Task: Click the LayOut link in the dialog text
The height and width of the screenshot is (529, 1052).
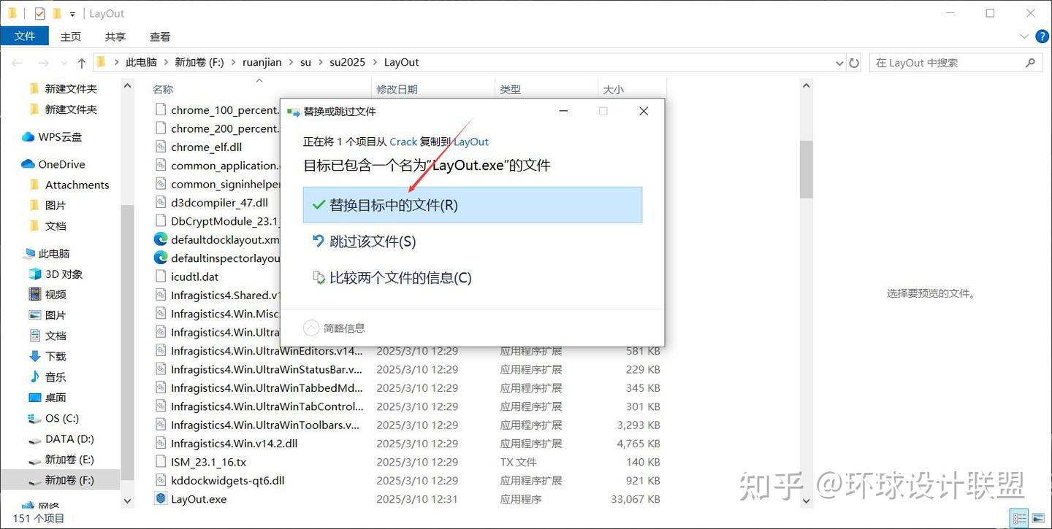Action: click(470, 142)
